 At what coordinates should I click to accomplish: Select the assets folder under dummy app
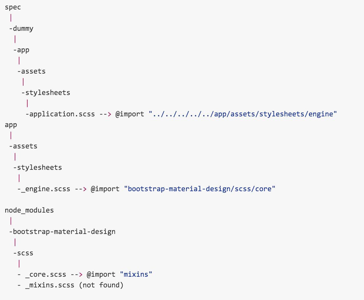(33, 71)
